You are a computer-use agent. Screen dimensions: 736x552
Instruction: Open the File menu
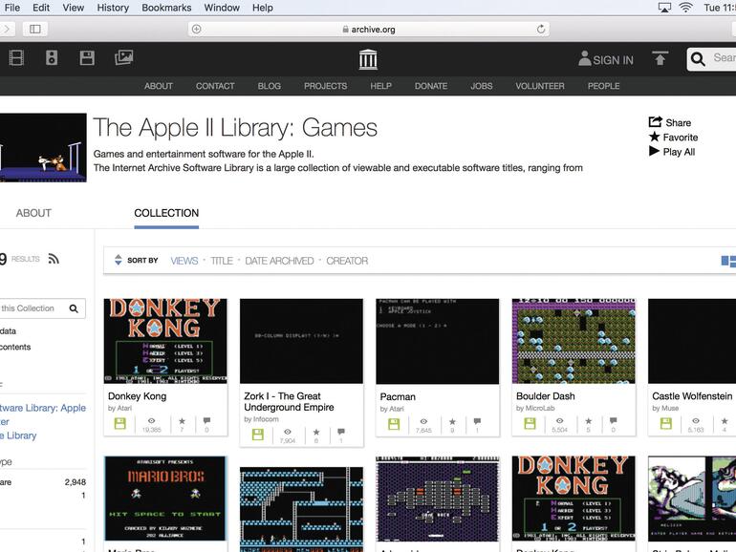pyautogui.click(x=12, y=8)
